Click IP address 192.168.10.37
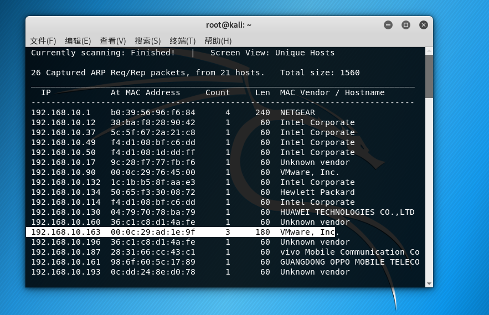This screenshot has width=489, height=315. pyautogui.click(x=63, y=132)
